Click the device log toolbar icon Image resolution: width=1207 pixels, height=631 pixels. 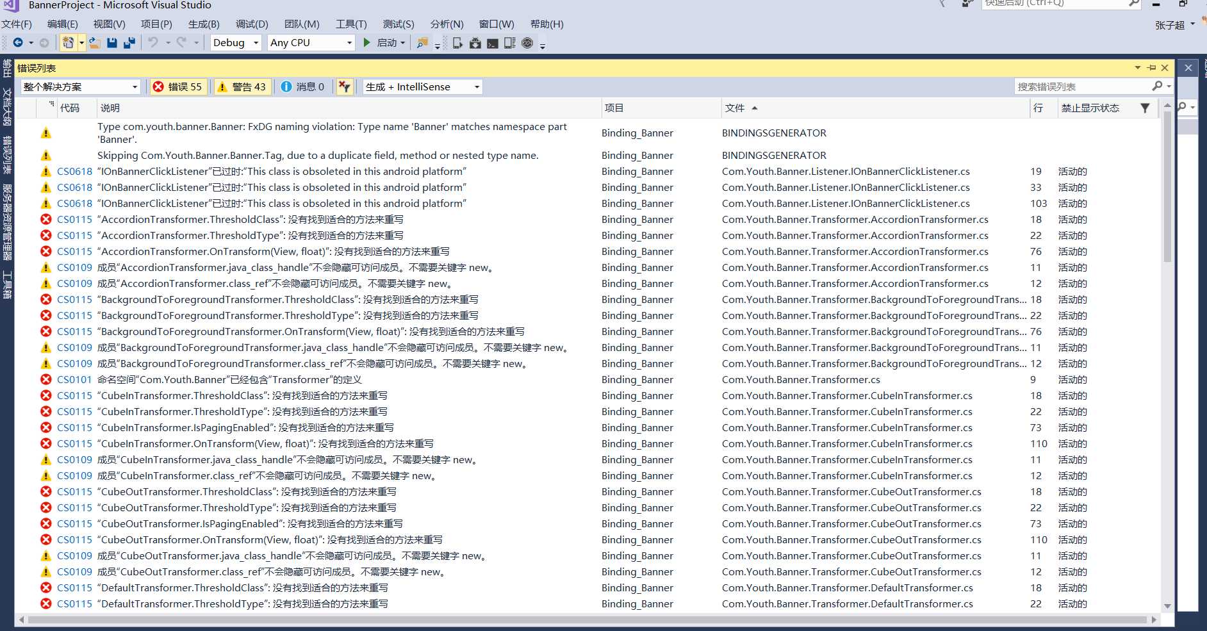[x=510, y=43]
